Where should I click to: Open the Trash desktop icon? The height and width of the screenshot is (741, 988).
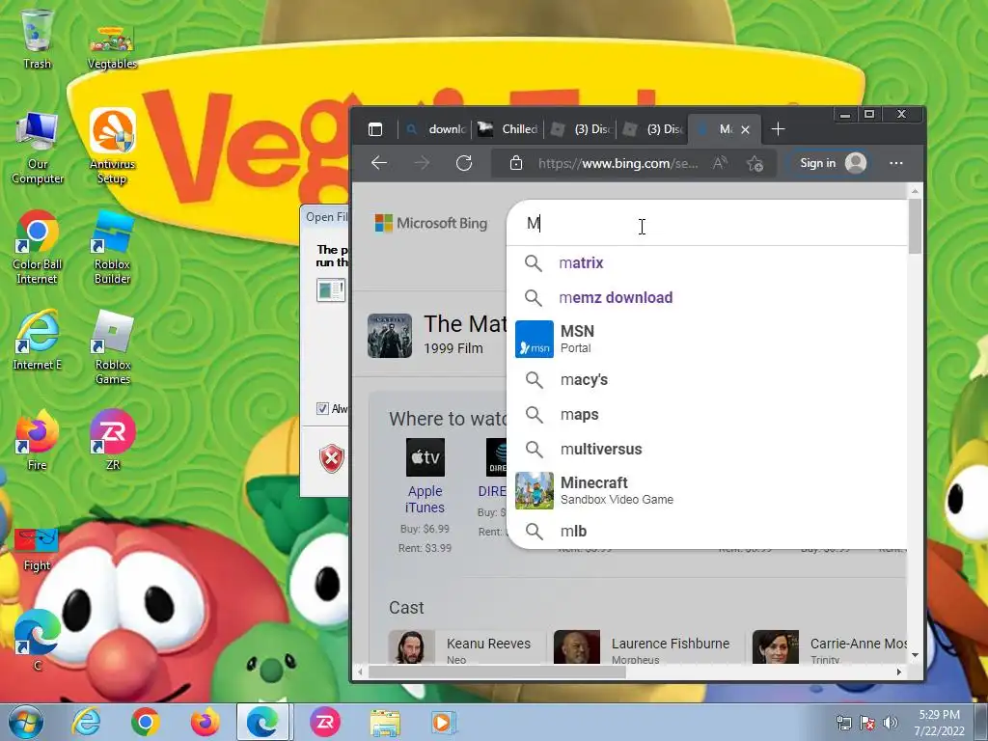[37, 38]
